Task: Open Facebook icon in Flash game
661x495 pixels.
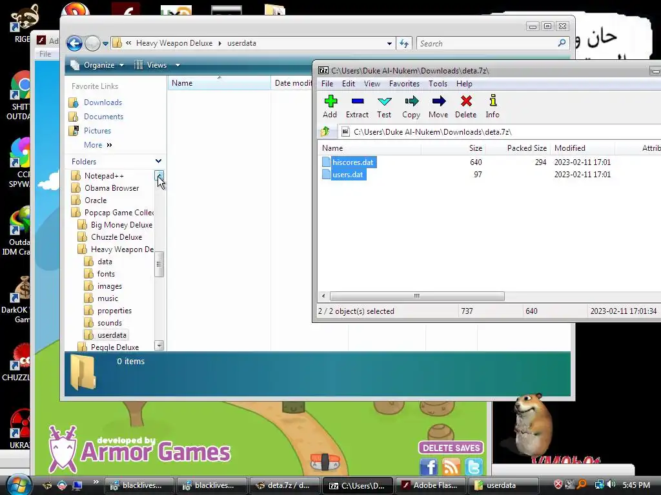Action: (x=429, y=467)
